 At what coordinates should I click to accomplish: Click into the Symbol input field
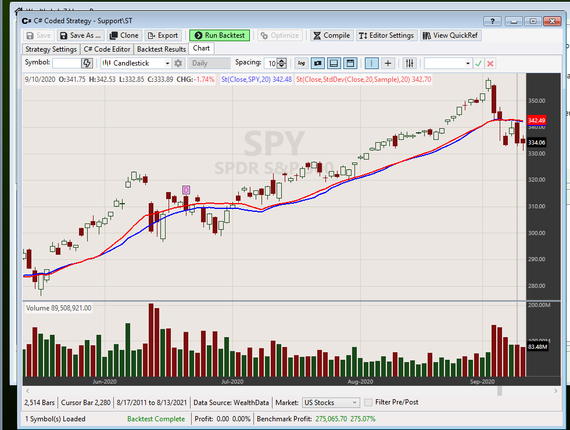(66, 63)
